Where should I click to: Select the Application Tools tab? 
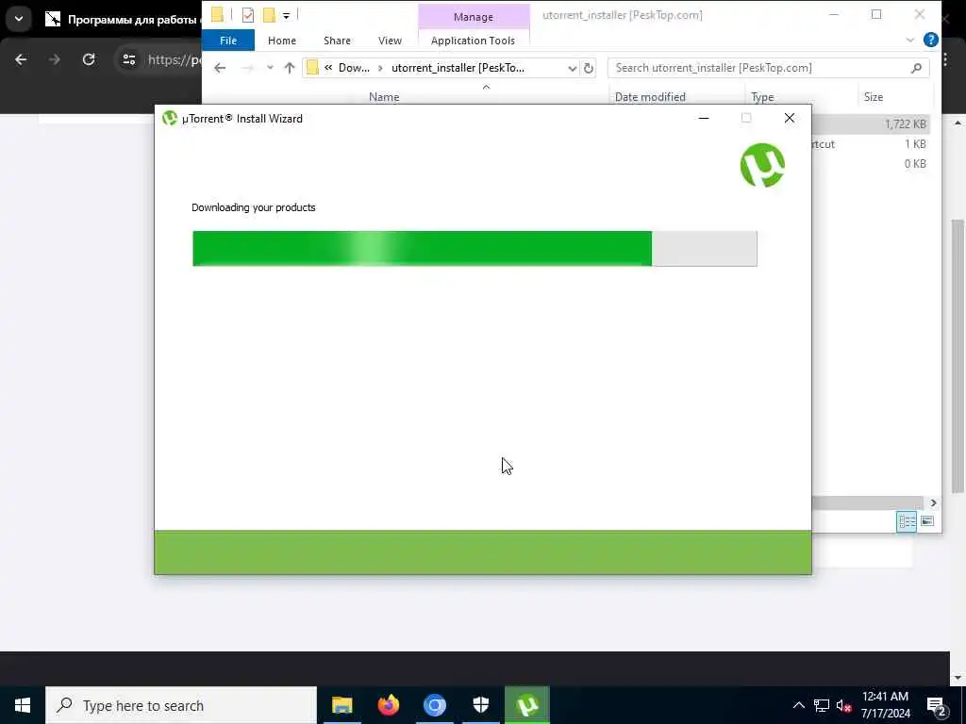pos(473,41)
